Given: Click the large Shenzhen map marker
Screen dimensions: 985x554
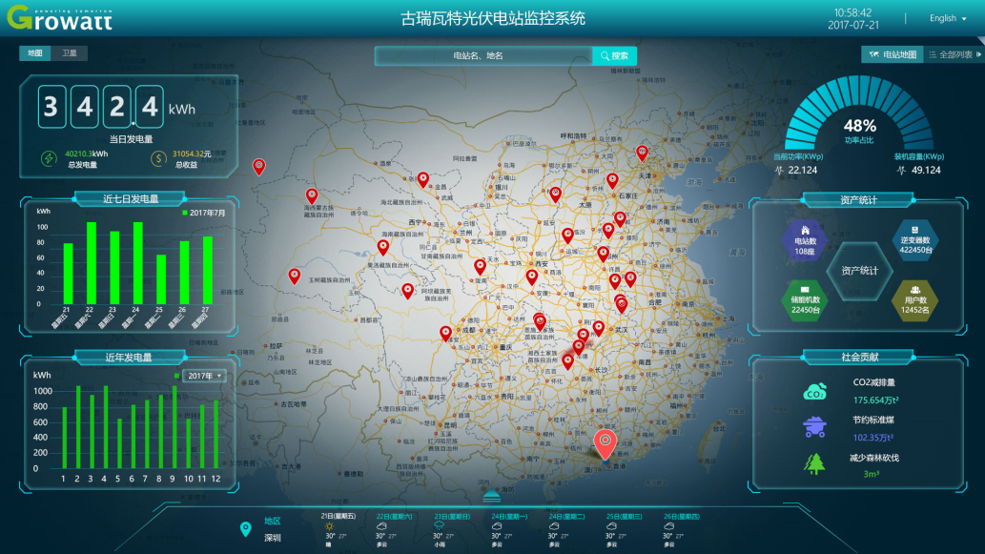Looking at the screenshot, I should (x=605, y=442).
